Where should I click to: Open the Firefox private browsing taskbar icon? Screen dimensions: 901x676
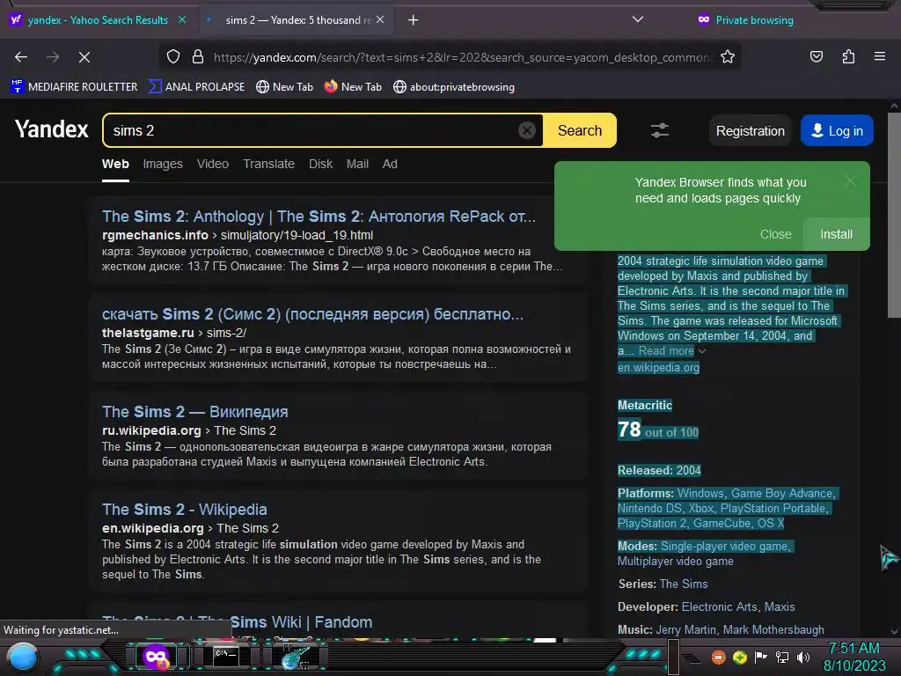(156, 656)
